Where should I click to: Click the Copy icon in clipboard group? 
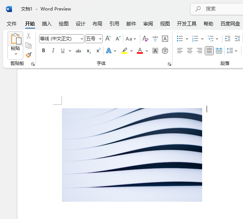[x=28, y=45]
